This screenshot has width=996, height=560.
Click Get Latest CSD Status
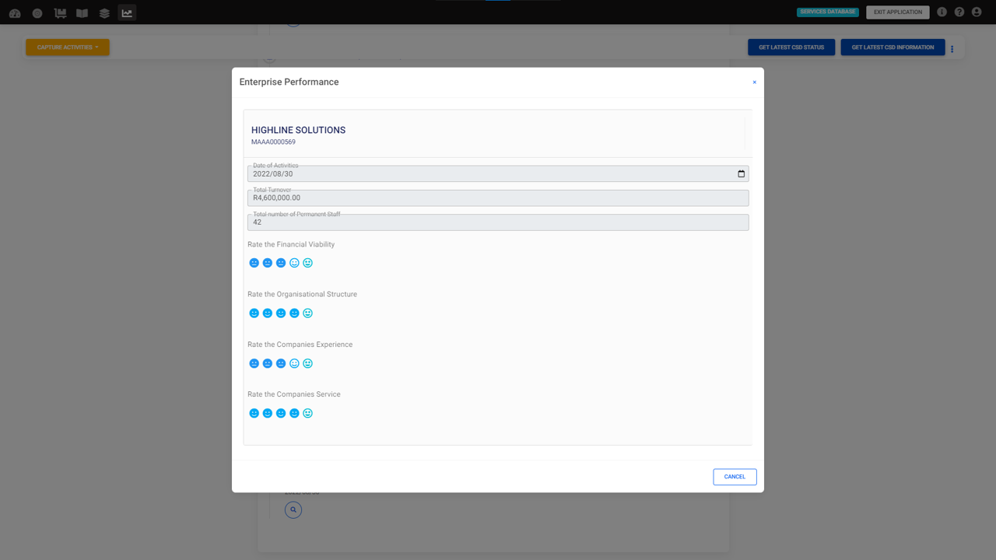click(791, 47)
